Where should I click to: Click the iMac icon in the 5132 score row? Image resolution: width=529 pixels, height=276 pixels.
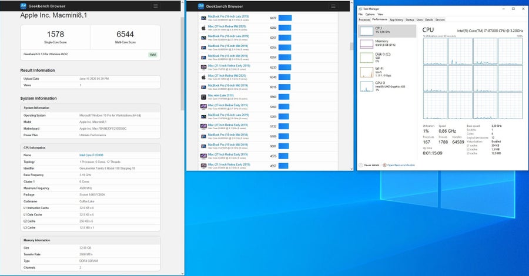click(x=203, y=126)
